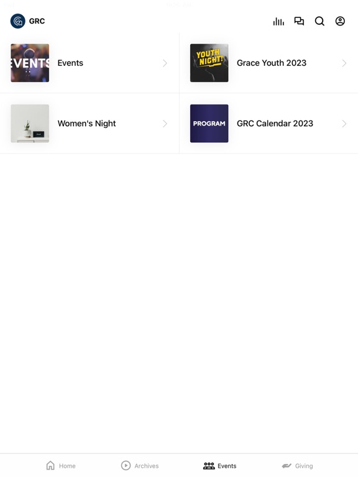Open the chat messages icon
This screenshot has width=358, height=477.
[299, 21]
